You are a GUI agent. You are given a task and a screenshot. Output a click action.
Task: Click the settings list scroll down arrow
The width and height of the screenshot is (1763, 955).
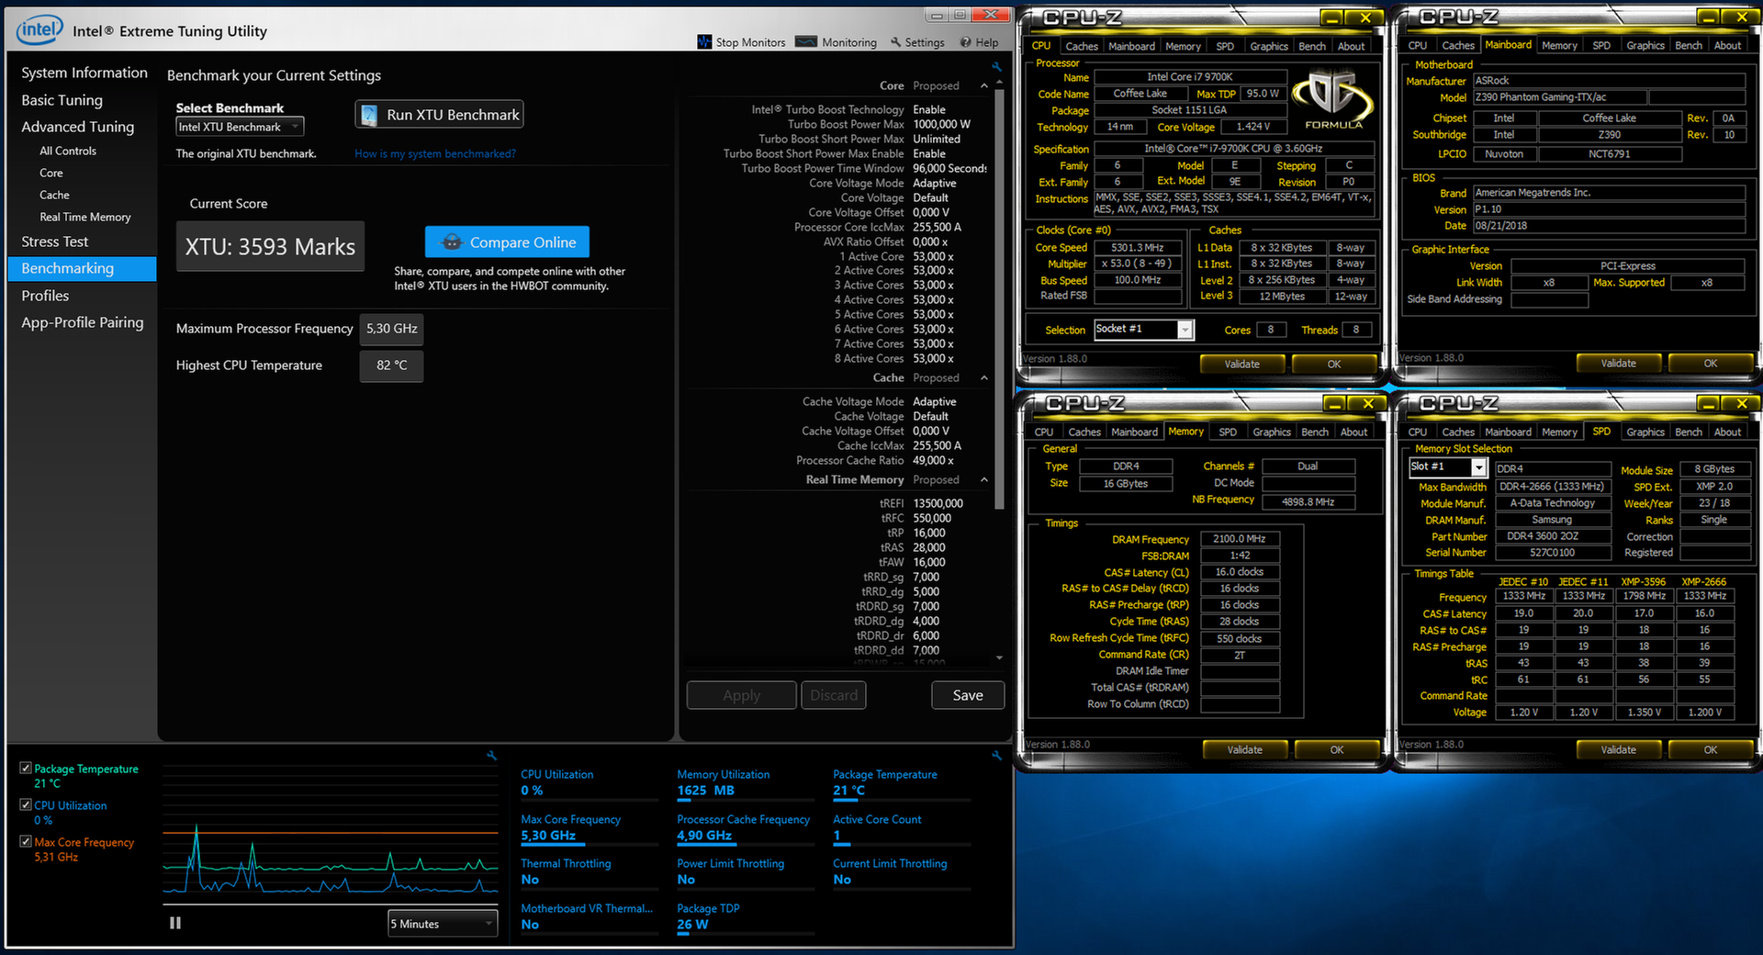(x=999, y=657)
